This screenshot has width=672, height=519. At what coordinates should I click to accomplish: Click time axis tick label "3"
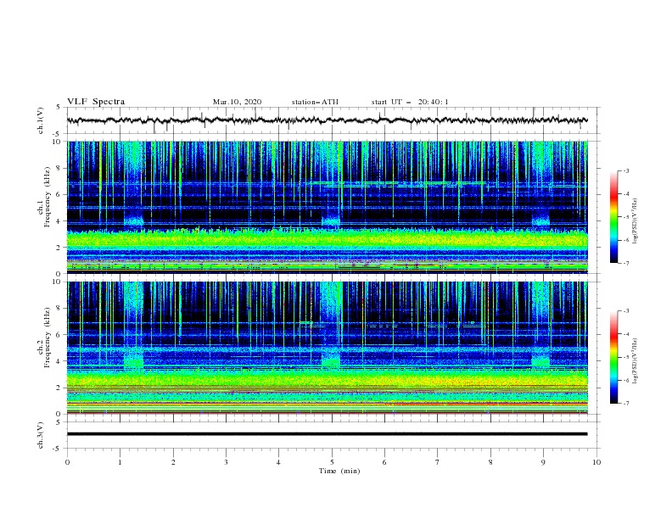(226, 462)
